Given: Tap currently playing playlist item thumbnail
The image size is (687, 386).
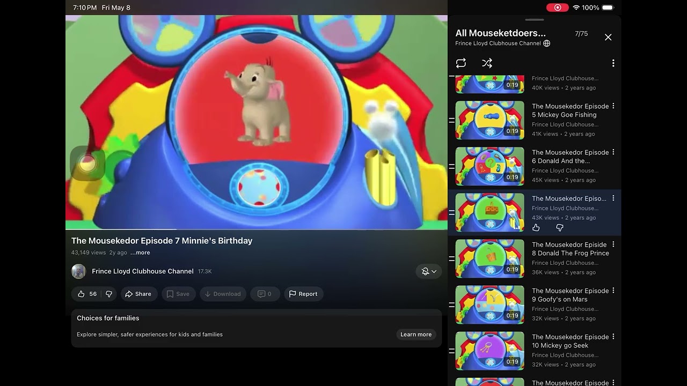Looking at the screenshot, I should coord(489,212).
